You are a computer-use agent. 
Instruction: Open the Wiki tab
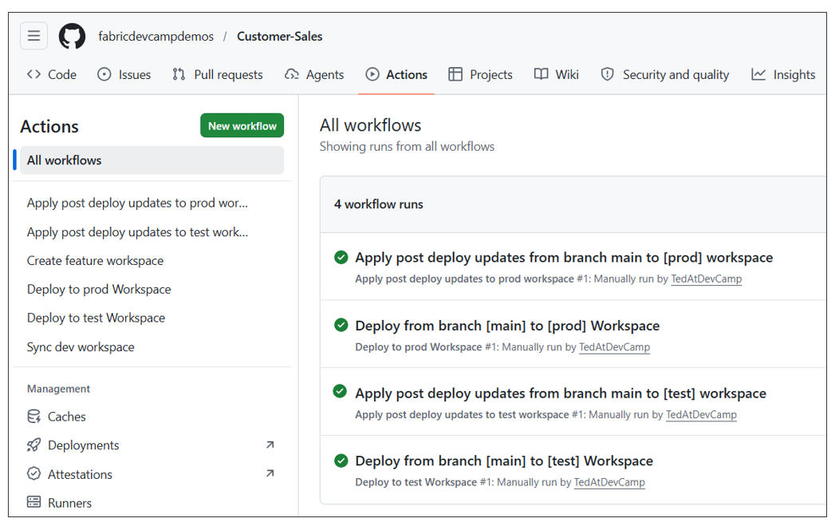pyautogui.click(x=557, y=74)
